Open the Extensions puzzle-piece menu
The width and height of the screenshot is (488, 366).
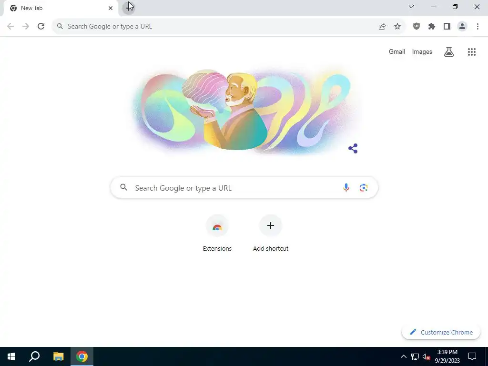click(x=432, y=27)
